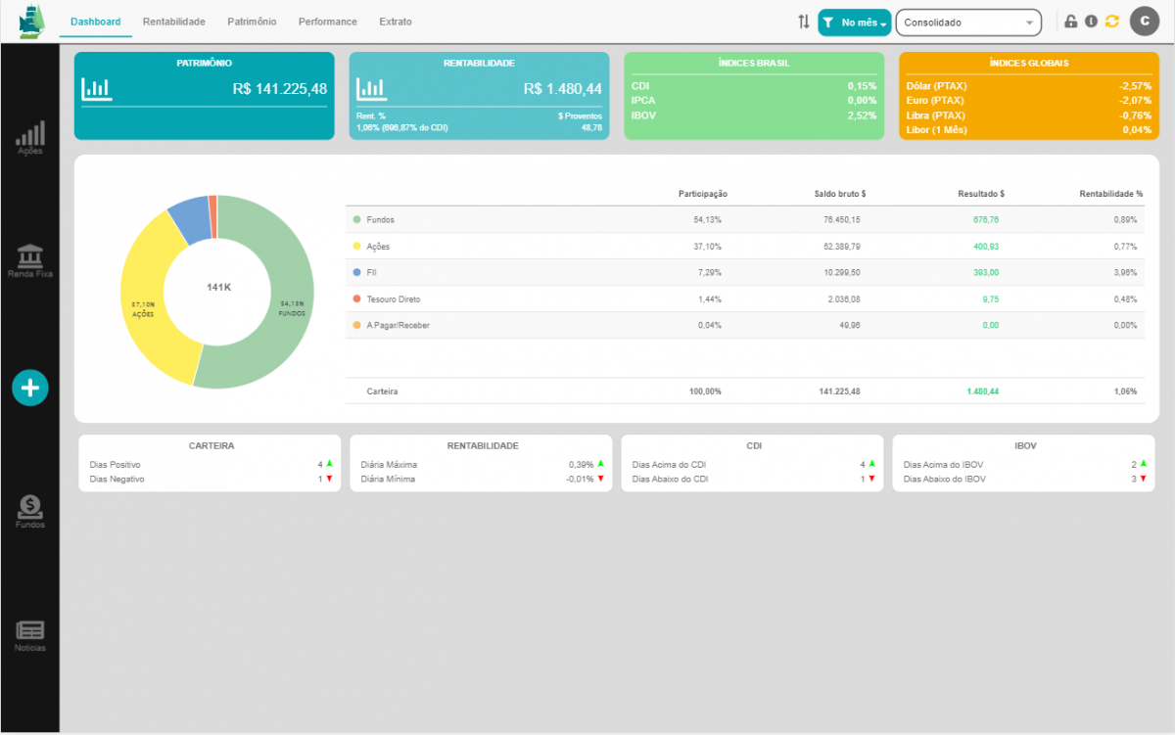This screenshot has width=1175, height=735.
Task: Click the round plus add button
Action: 30,389
